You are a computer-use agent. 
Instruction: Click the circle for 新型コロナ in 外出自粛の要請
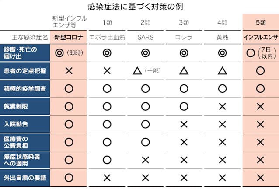pyautogui.click(x=69, y=178)
